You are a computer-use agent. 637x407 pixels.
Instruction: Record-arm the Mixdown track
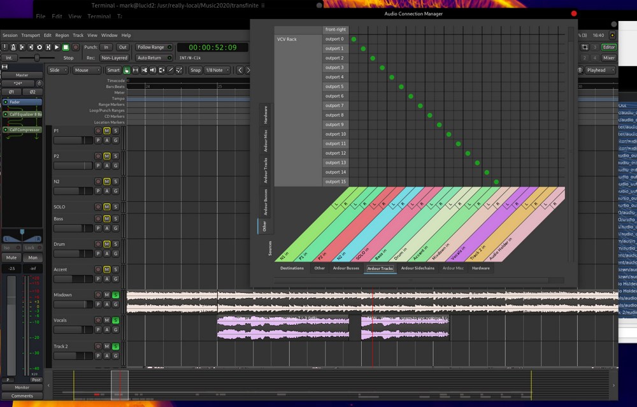98,295
